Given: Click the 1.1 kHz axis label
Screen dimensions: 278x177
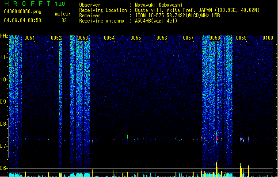Looking at the screenshot, I should coord(4,58).
